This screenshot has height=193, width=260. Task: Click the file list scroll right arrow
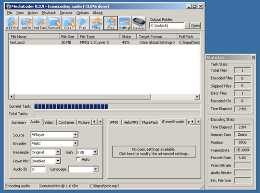pyautogui.click(x=197, y=97)
